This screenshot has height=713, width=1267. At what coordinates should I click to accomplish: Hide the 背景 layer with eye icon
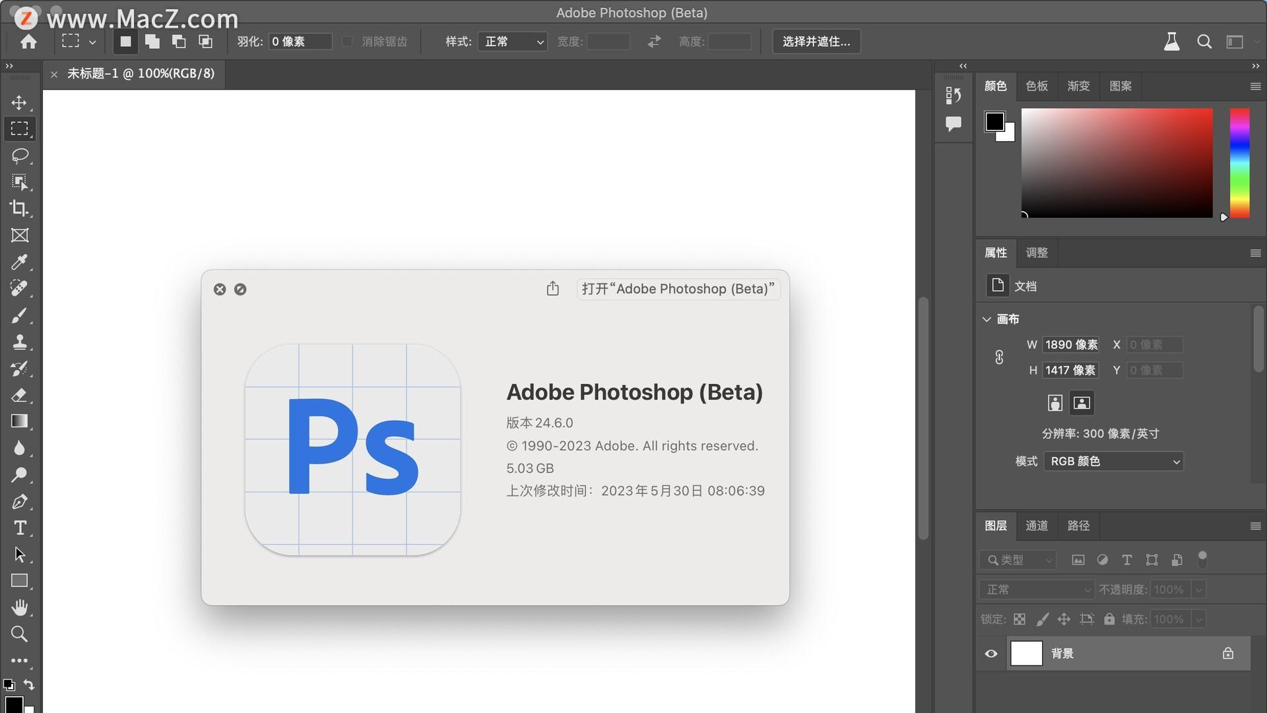(x=991, y=654)
